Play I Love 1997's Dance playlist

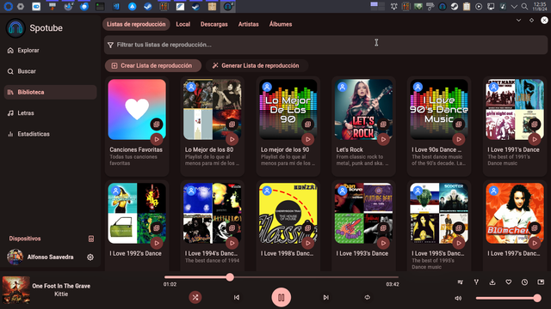pyautogui.click(x=535, y=243)
